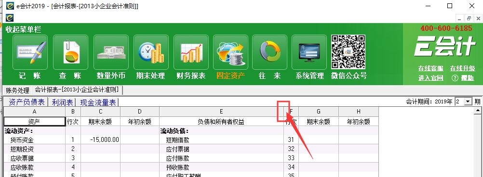Open the 在线客服 link
This screenshot has height=177, width=483.
pyautogui.click(x=430, y=68)
